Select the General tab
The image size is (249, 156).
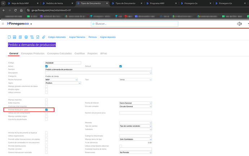[x=14, y=53]
